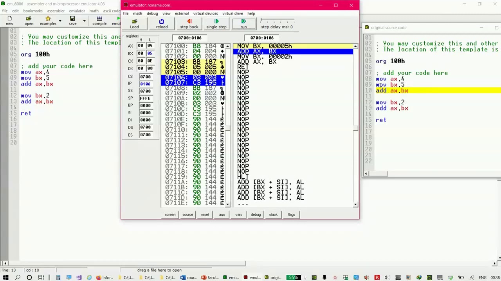Open the editor's emulator menu
The width and height of the screenshot is (501, 281).
77,11
